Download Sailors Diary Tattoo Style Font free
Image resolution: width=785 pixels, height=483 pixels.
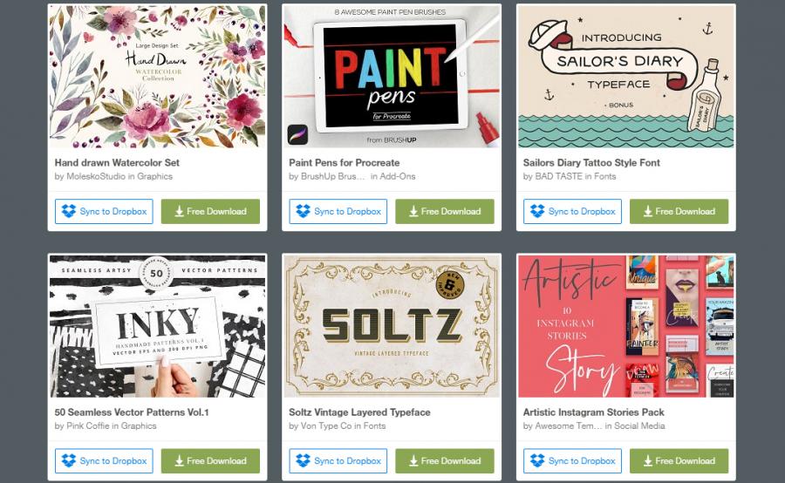[x=679, y=211]
